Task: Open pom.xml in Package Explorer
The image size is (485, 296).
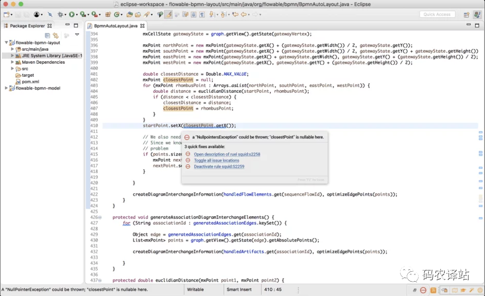Action: pyautogui.click(x=30, y=81)
